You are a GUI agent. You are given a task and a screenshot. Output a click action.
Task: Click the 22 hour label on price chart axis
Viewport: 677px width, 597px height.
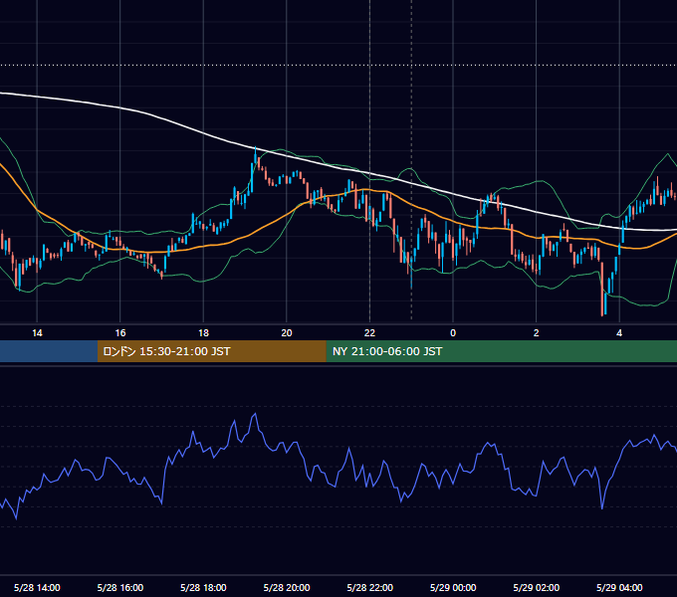pos(369,333)
